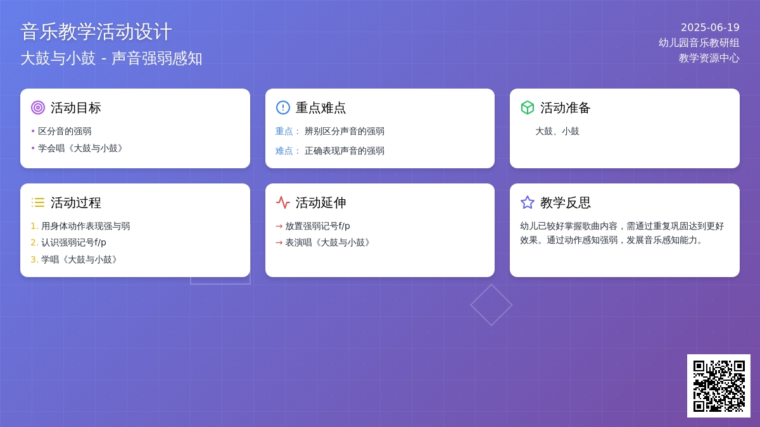Click the 活动准备 card heading
The image size is (760, 427).
point(566,108)
